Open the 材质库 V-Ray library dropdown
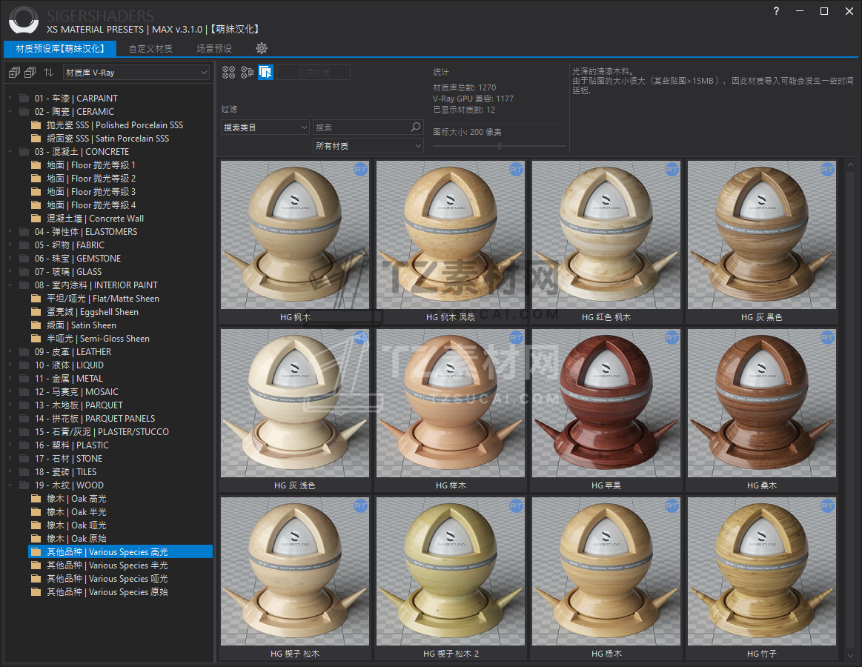Viewport: 862px width, 667px height. click(x=136, y=73)
